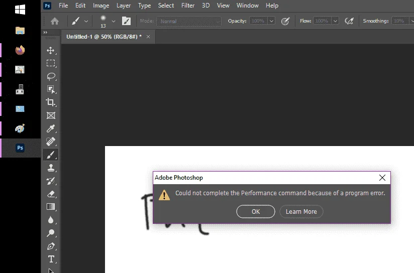Open the brush settings panel icon
Viewport: 414px width, 273px height.
[x=126, y=21]
